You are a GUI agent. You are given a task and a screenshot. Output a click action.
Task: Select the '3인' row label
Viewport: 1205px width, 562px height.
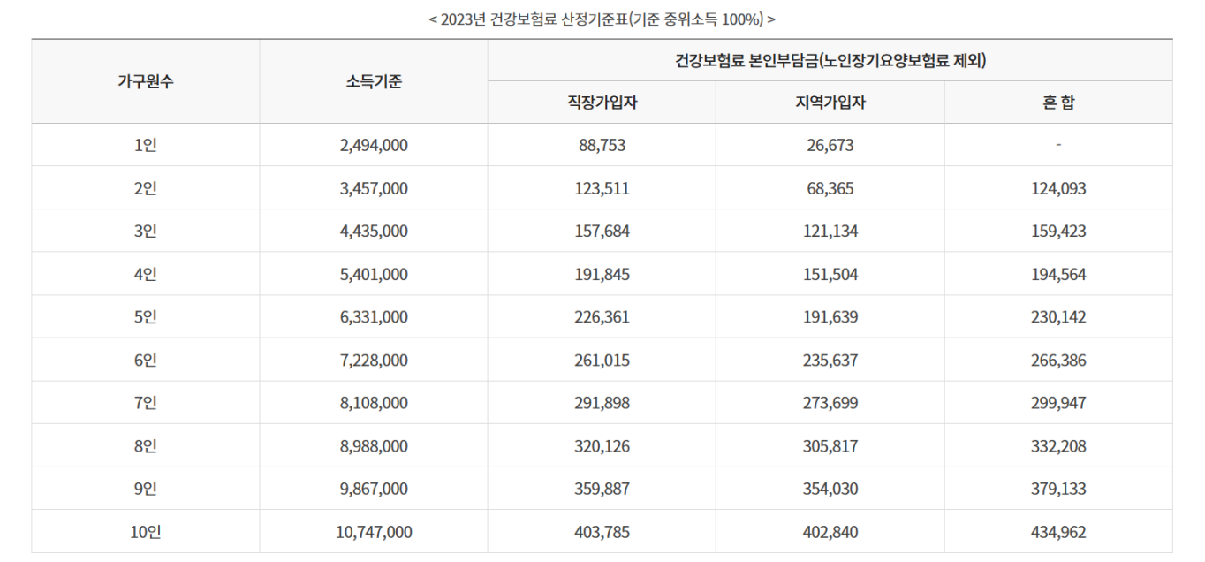click(146, 232)
